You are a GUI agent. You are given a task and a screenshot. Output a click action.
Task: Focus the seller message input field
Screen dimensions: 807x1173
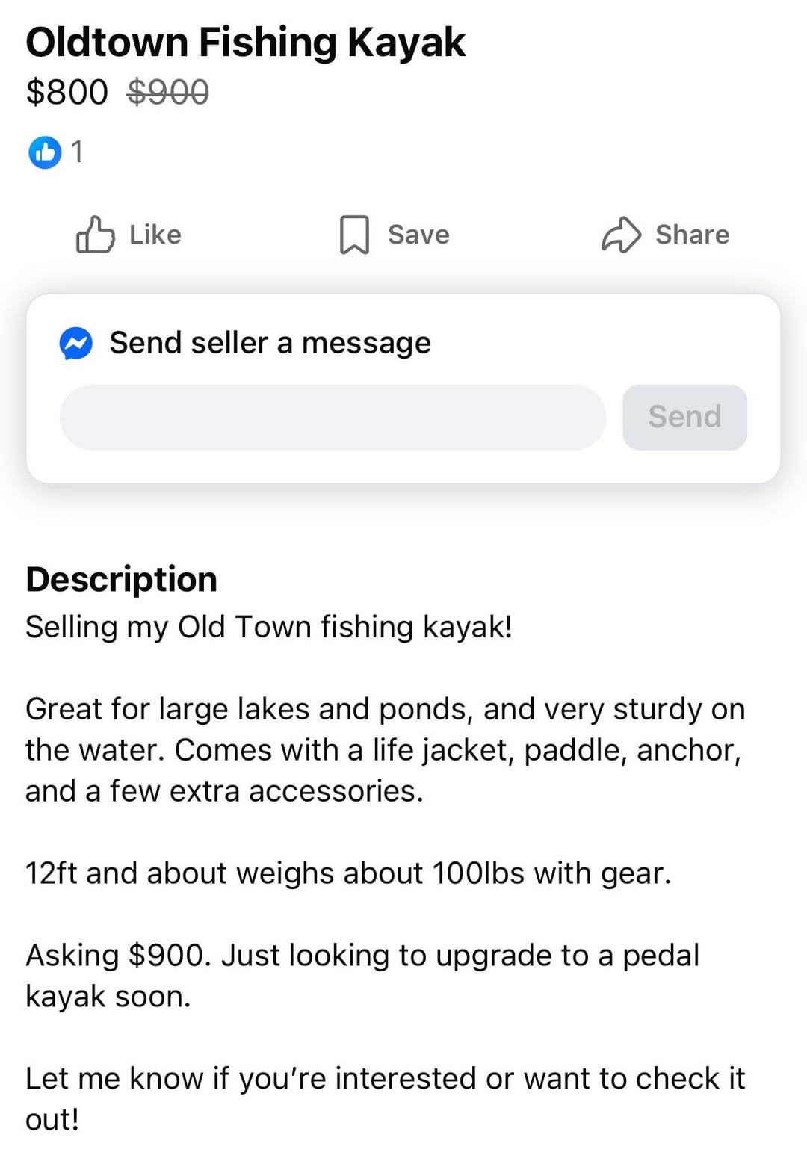tap(333, 417)
